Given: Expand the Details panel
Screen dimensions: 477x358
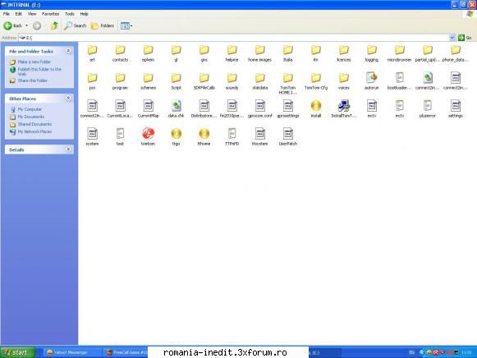Looking at the screenshot, I should tap(68, 149).
